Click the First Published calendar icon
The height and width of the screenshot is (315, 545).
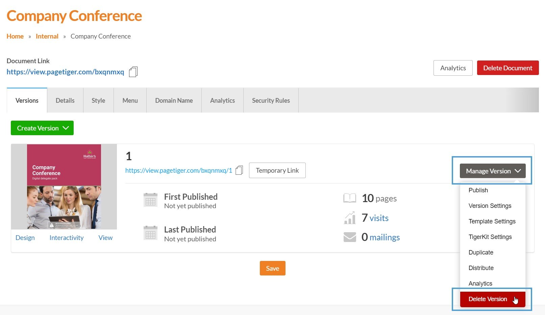150,200
